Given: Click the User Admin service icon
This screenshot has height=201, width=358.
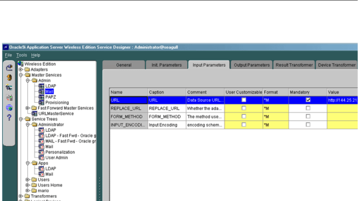Looking at the screenshot, I should tap(41, 157).
